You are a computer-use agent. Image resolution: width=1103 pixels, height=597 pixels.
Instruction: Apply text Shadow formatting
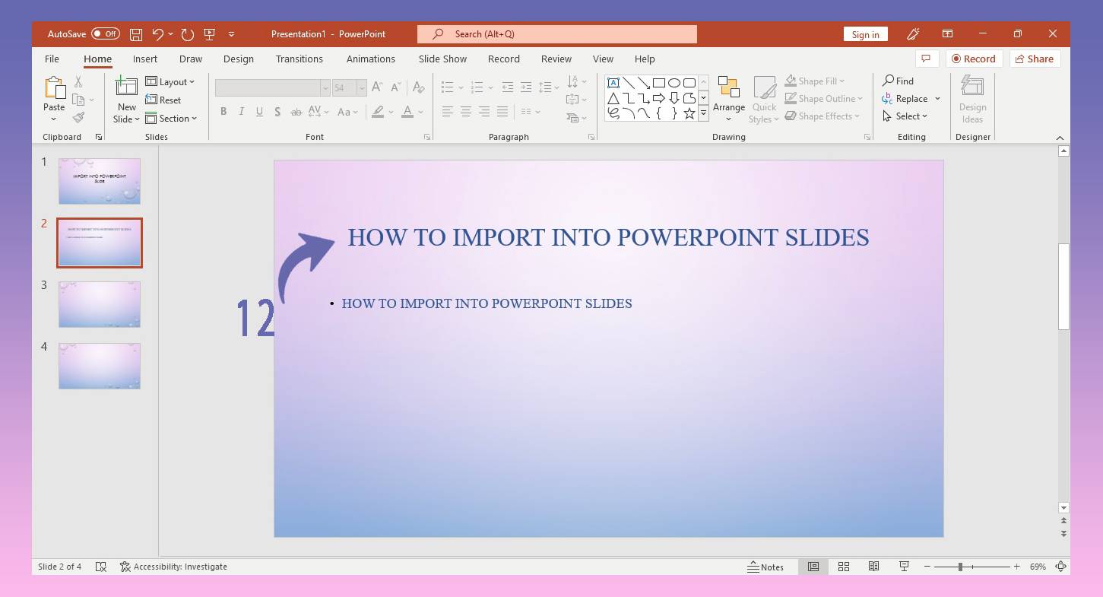pyautogui.click(x=277, y=112)
